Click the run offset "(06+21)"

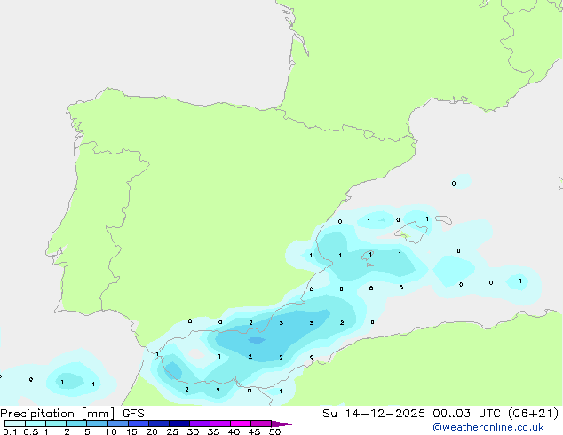(534, 414)
